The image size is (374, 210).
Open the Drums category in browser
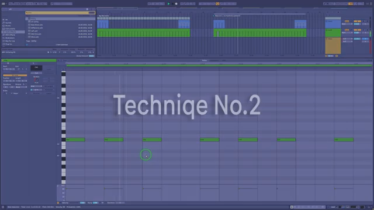[x=8, y=26]
